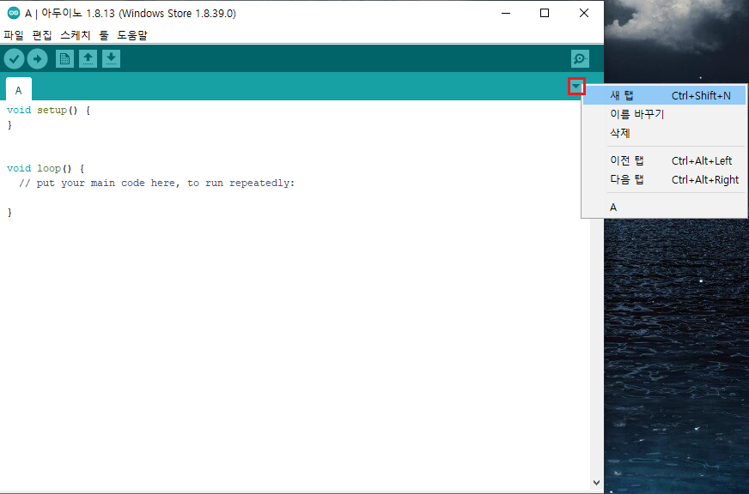Screen dimensions: 749x494
Task: Click the Verify checkmark icon
Action: point(15,59)
